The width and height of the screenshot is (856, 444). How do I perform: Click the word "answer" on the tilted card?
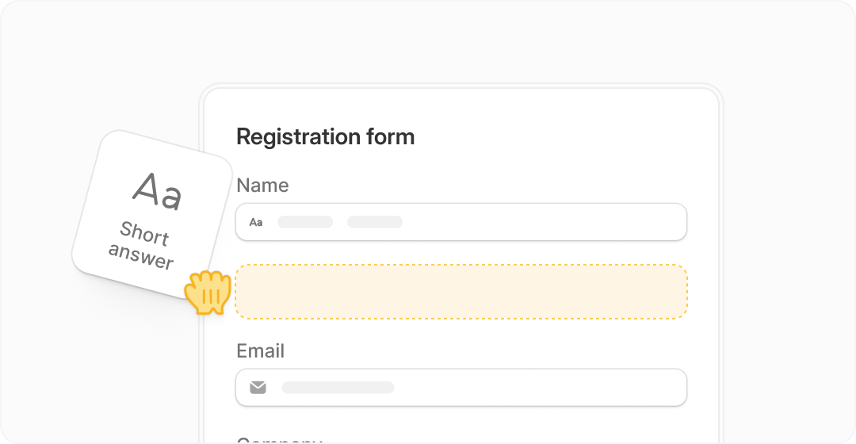[x=140, y=255]
